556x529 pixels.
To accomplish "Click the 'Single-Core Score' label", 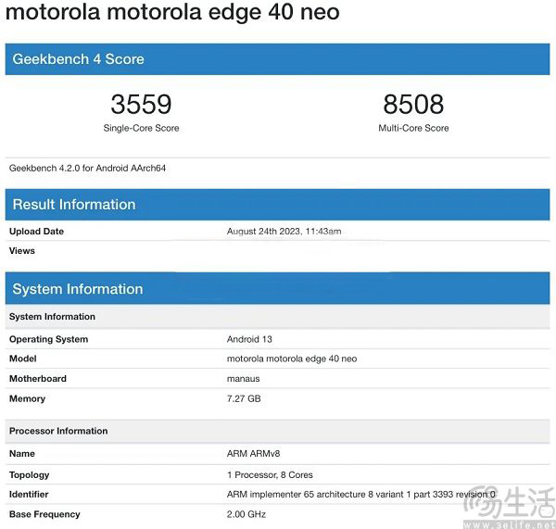I will point(141,128).
